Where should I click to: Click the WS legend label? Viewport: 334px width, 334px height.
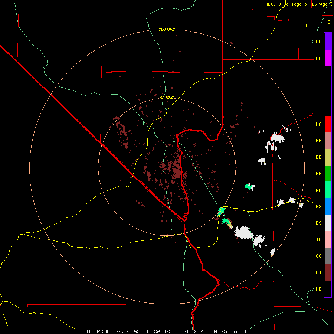pos(318,207)
